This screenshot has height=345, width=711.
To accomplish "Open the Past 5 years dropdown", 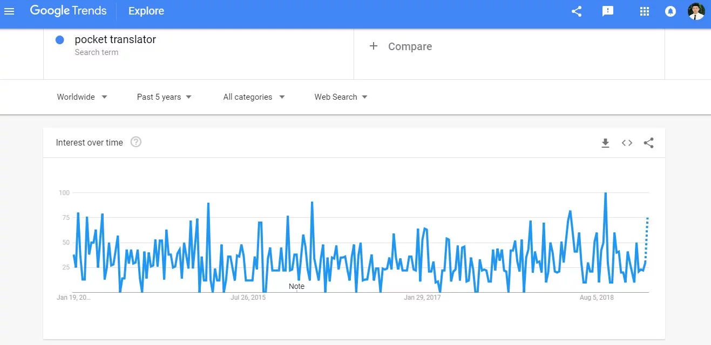I will (x=164, y=97).
